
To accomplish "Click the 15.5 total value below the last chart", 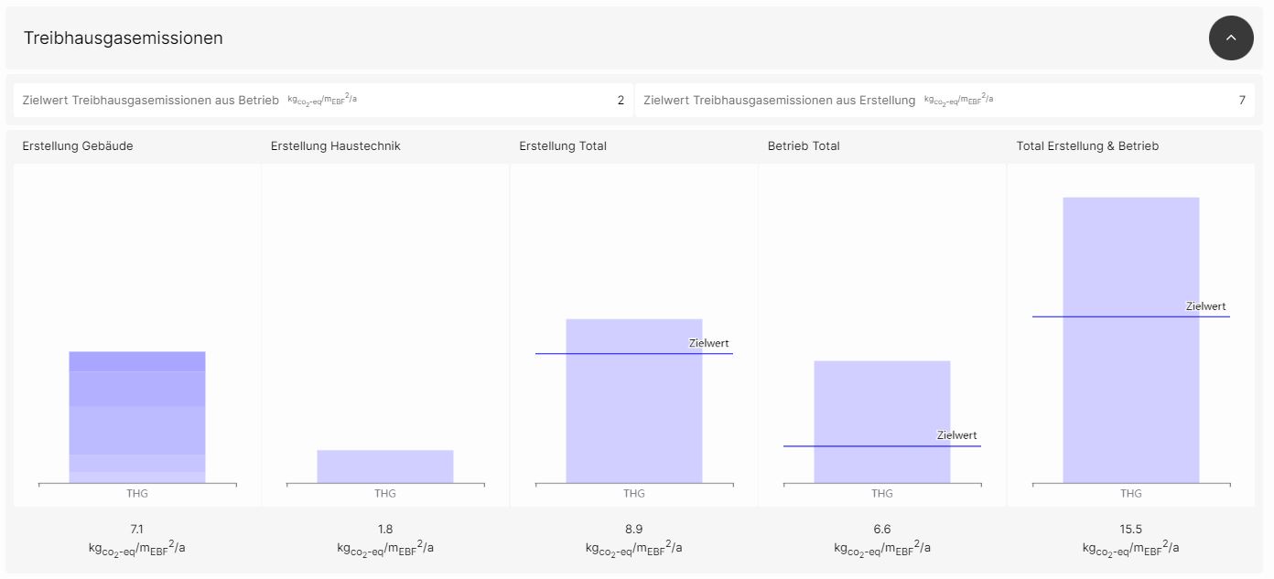I will (x=1130, y=529).
